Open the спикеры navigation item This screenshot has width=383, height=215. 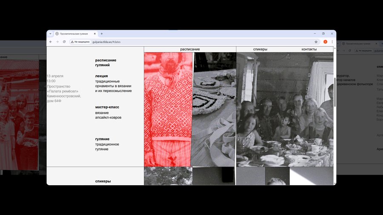[260, 49]
